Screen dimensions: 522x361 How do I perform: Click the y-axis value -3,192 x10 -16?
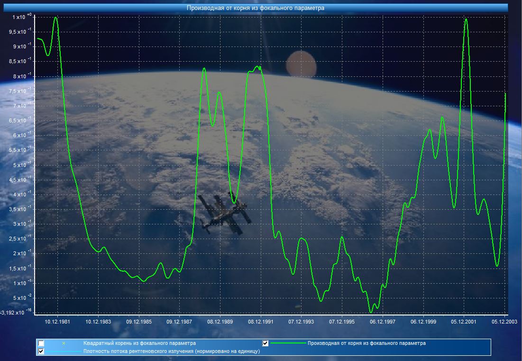coord(16,312)
